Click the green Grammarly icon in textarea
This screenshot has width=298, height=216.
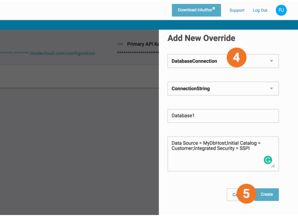[x=267, y=160]
